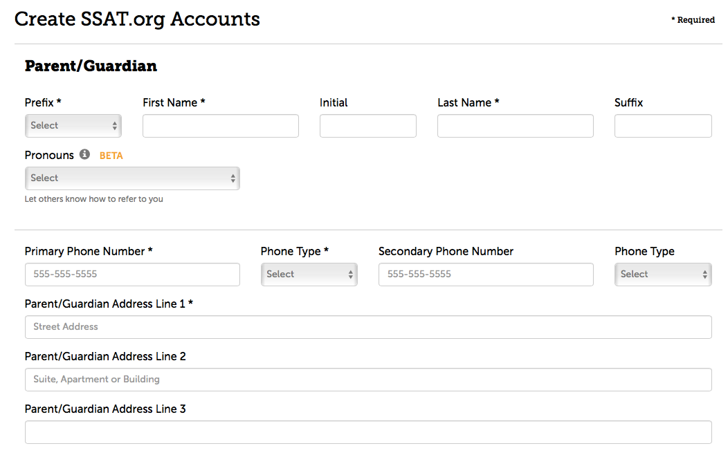Click the 'Primary Phone Number *' label
Image resolution: width=728 pixels, height=455 pixels.
[89, 252]
